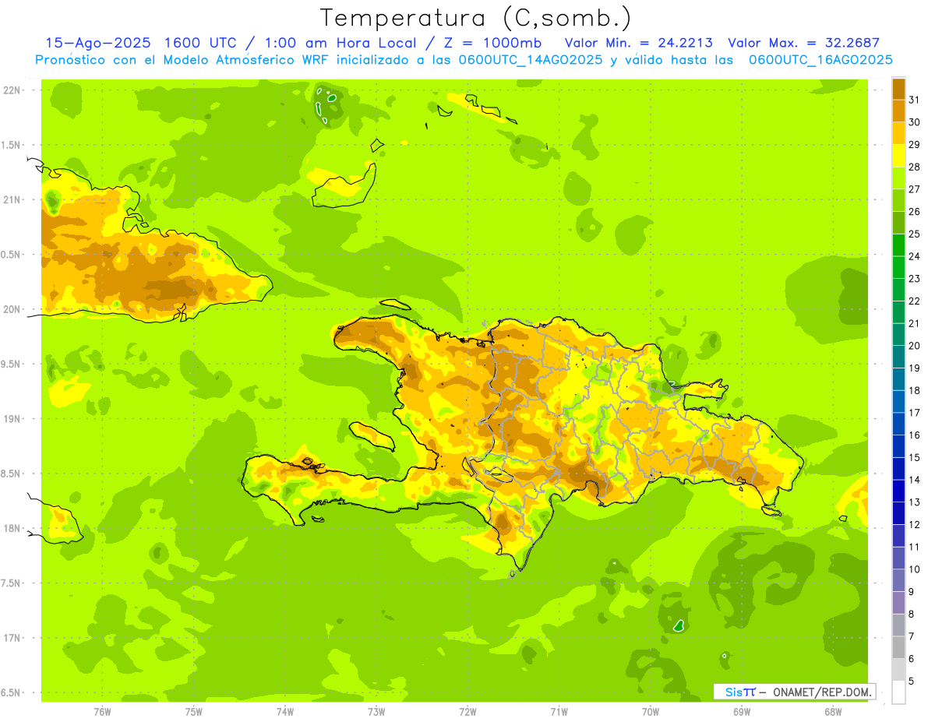The image size is (935, 722).
Task: Click teal legend swatch between 19 and 20
Action: (x=898, y=357)
